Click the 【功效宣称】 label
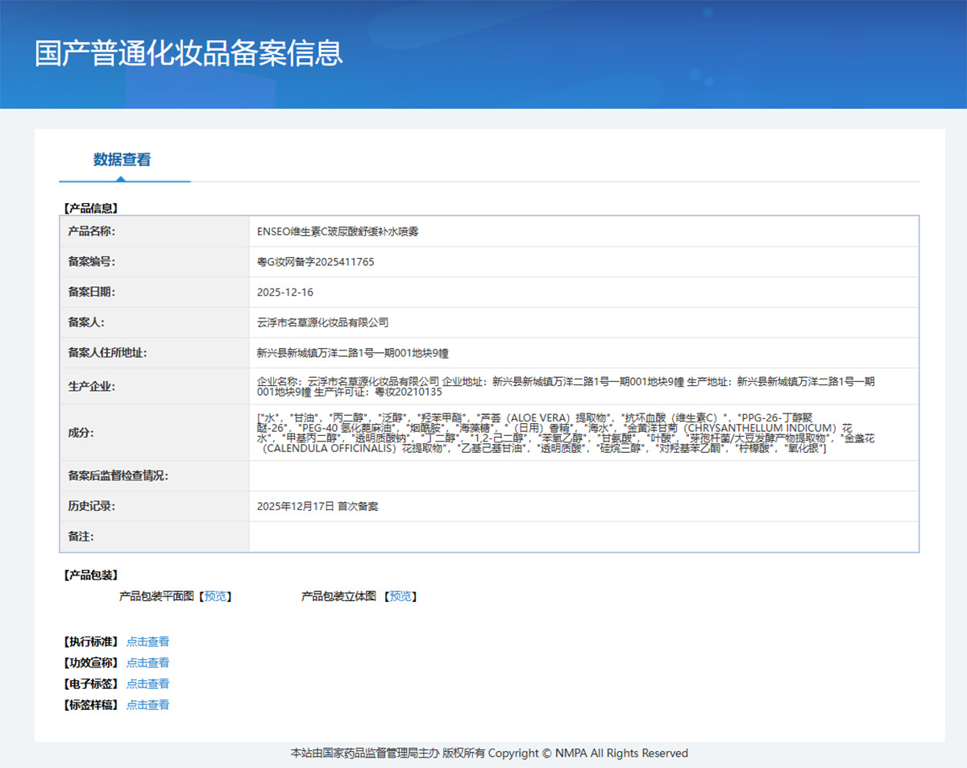Screen dimensions: 967x768 click(x=90, y=662)
